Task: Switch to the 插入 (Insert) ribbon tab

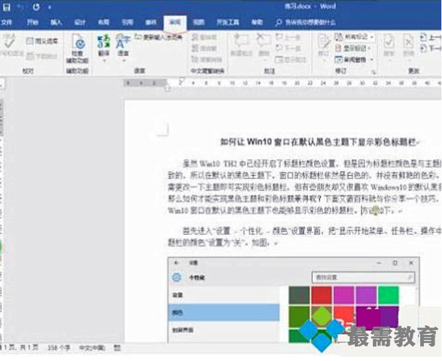Action: [x=56, y=22]
